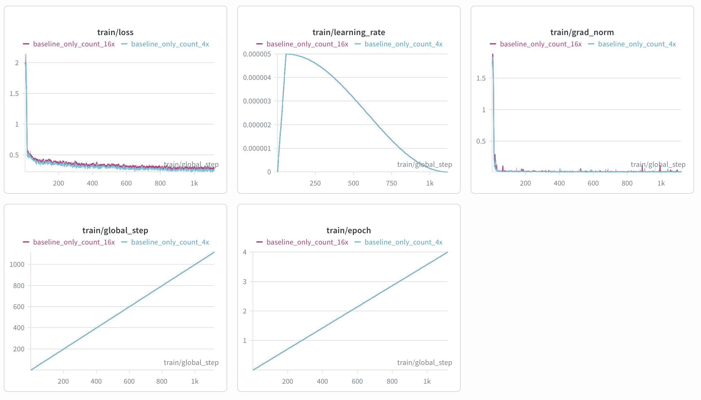Click blue swatch for 4x in train/loss legend
701x400 pixels.
point(124,44)
